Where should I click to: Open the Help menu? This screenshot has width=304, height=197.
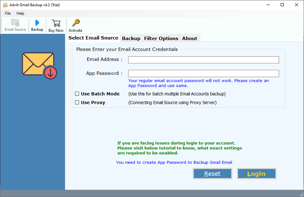point(20,13)
